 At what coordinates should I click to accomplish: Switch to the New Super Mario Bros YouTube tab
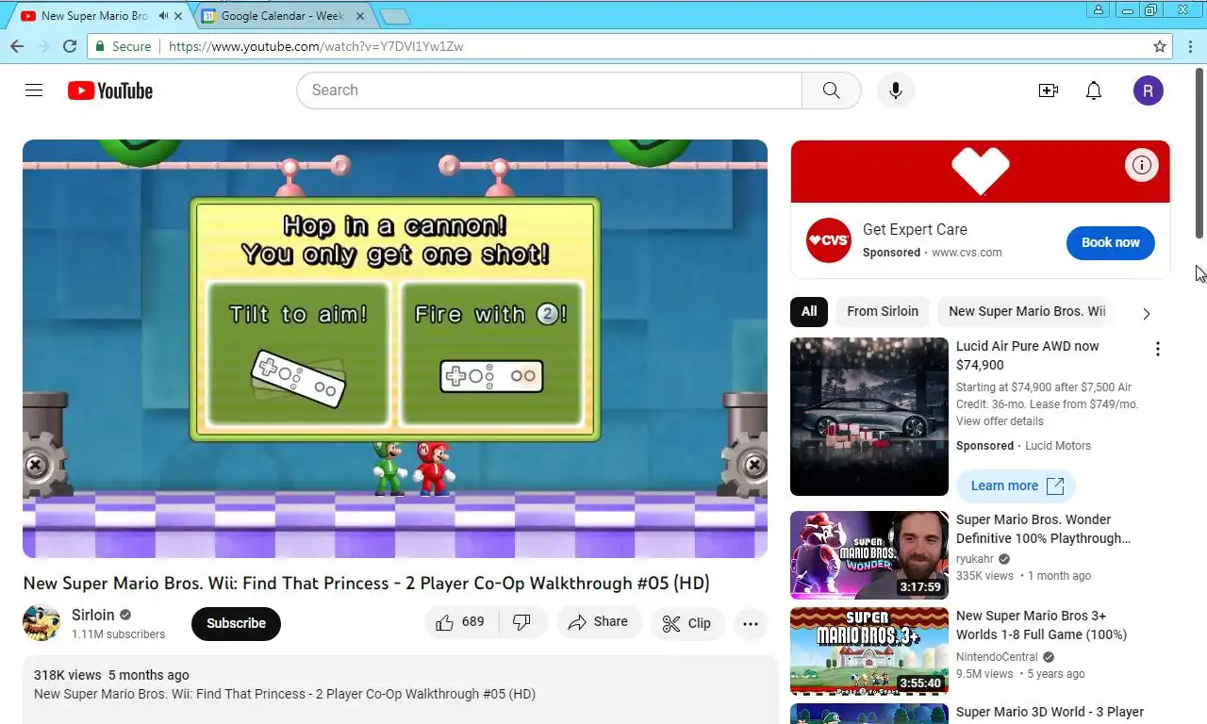[94, 16]
